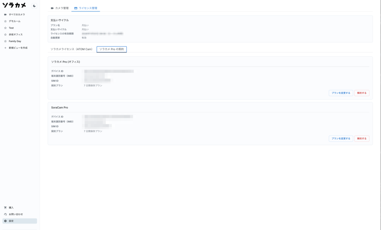This screenshot has width=381, height=230.
Task: Click the 支払いサイクル section heading
Action: [x=60, y=20]
